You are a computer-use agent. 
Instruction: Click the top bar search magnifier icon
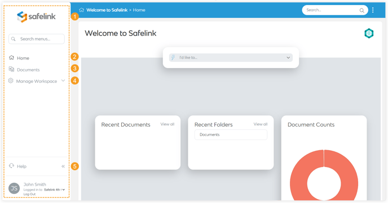pos(361,10)
